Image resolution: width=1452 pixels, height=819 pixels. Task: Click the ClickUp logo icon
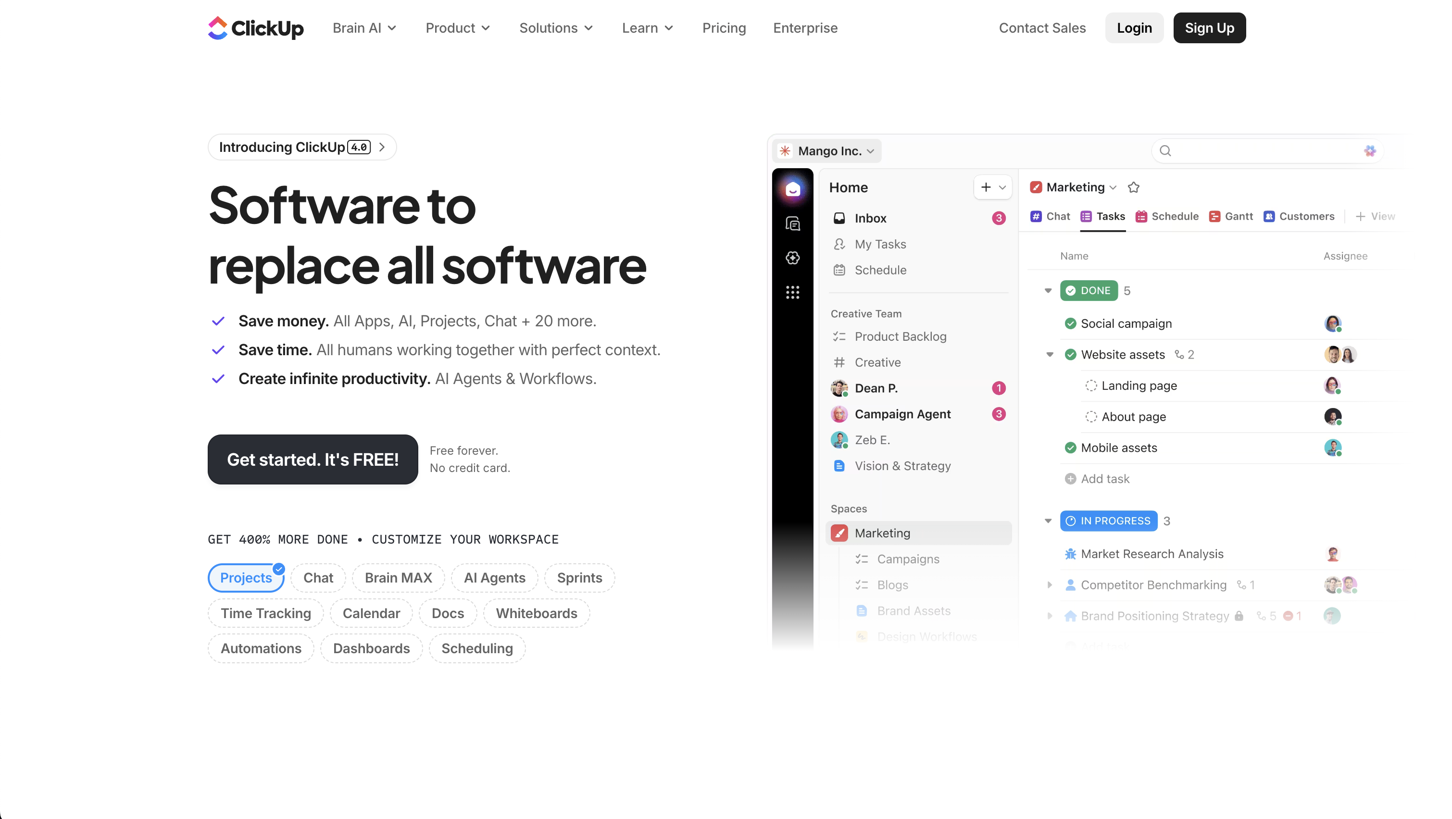218,27
